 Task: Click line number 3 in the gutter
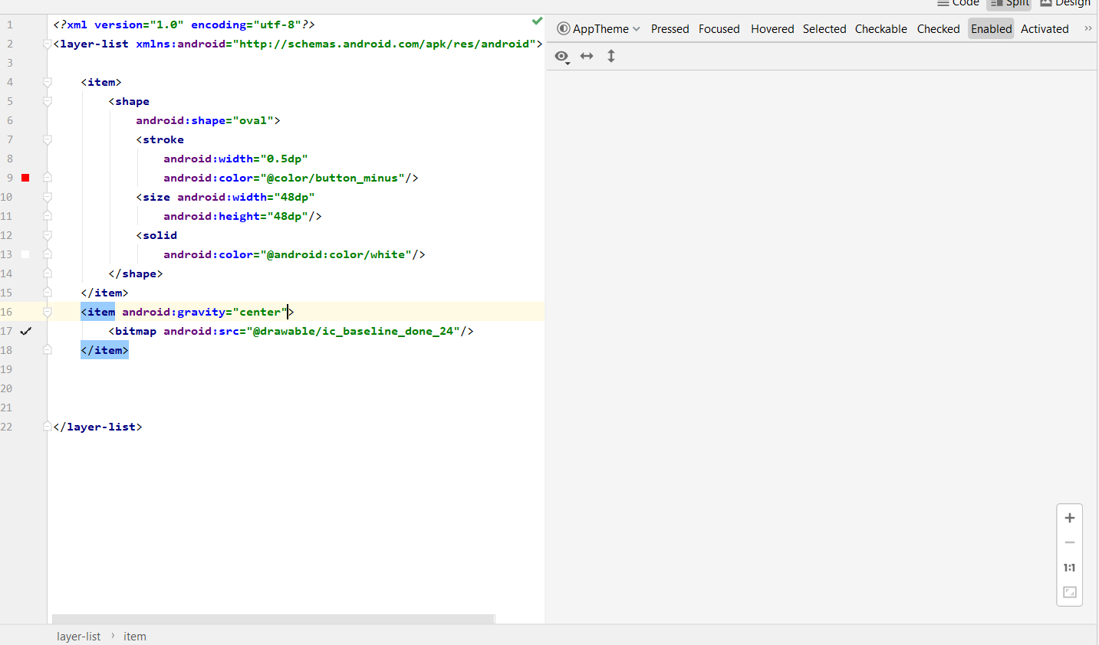pyautogui.click(x=9, y=63)
